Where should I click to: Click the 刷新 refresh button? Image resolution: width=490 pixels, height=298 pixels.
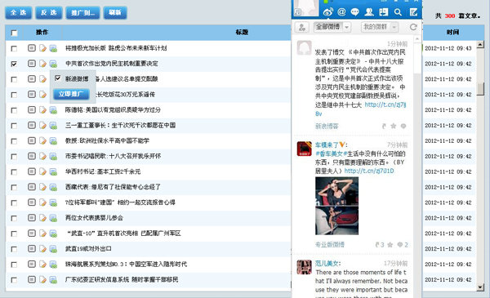(x=115, y=12)
